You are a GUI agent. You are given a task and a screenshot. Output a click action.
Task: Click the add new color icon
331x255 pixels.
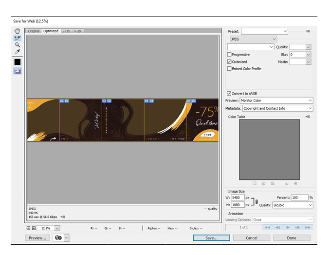coord(286,183)
